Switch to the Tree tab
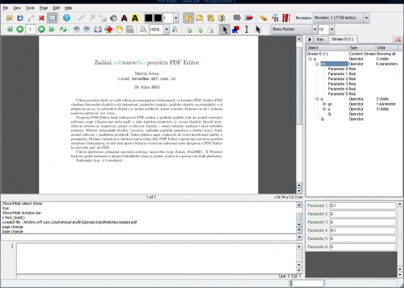The height and width of the screenshot is (288, 404). click(320, 39)
